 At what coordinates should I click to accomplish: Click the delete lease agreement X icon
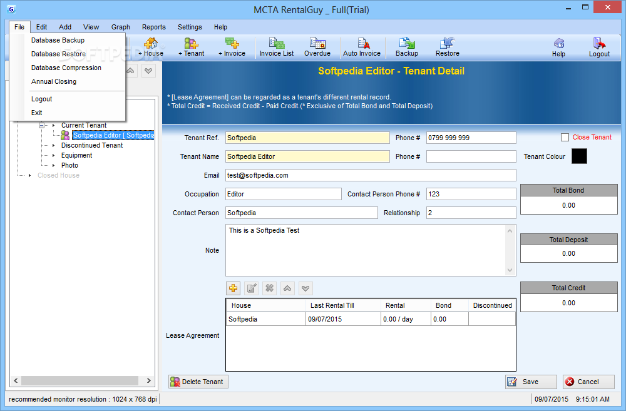pos(269,288)
